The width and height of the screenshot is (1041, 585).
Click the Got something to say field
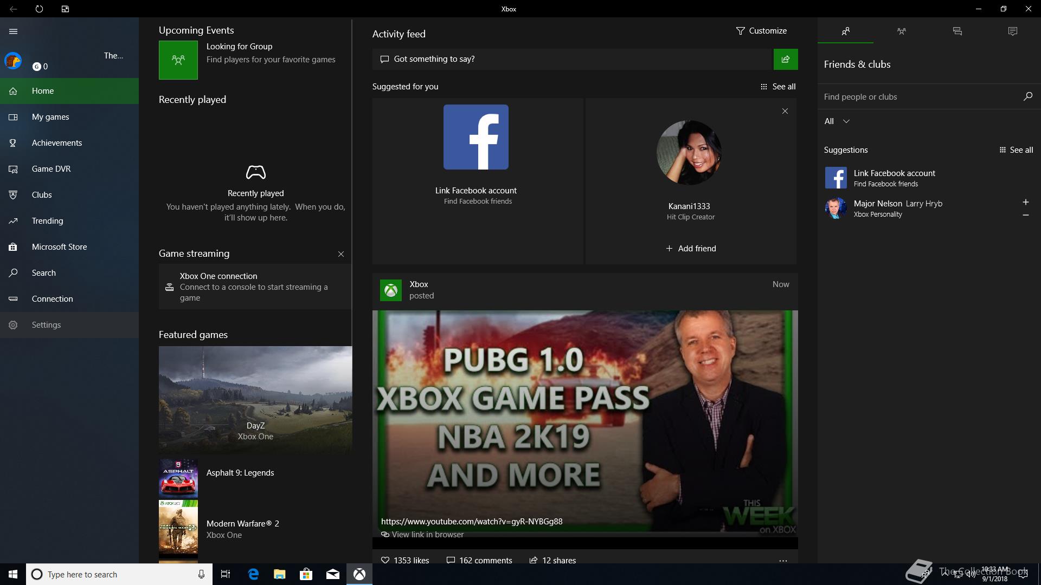tap(572, 59)
